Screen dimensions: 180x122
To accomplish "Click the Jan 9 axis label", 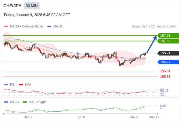I will [x=134, y=117].
